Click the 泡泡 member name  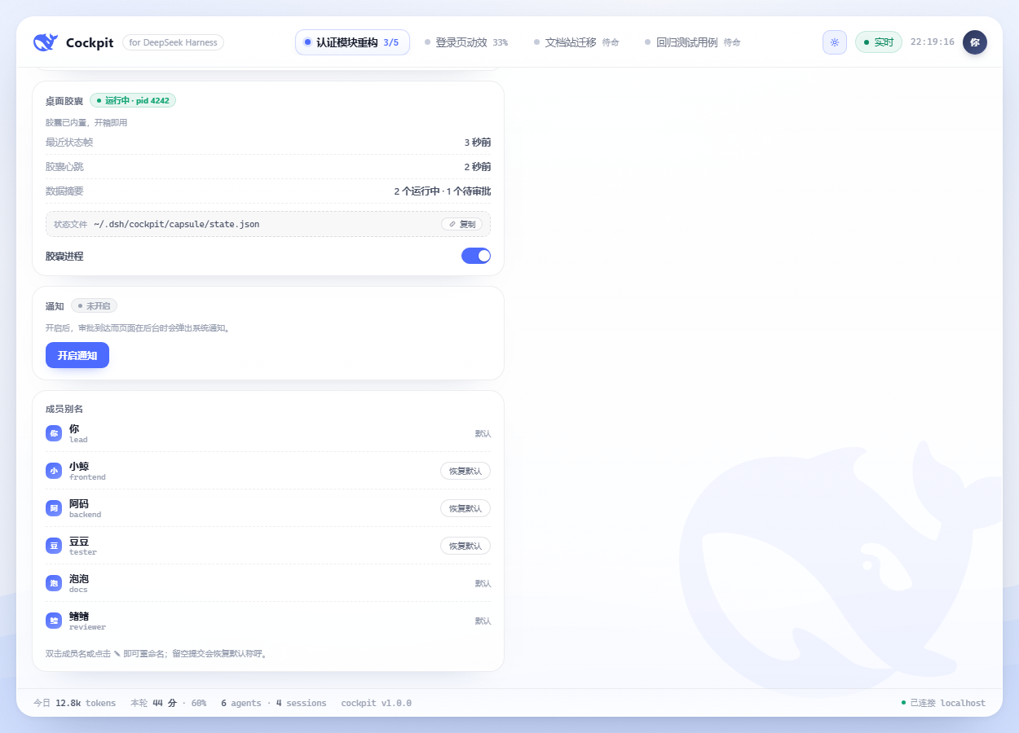pos(79,578)
